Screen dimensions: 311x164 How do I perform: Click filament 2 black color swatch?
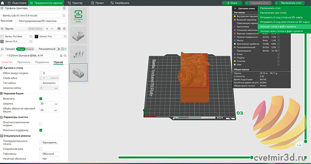click(36, 36)
